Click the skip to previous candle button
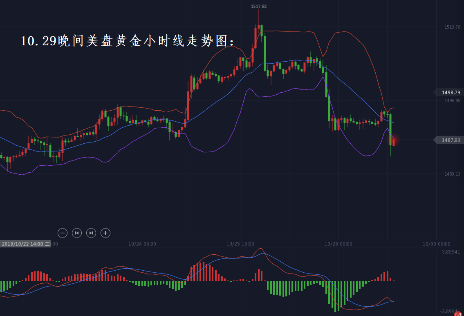 point(77,233)
